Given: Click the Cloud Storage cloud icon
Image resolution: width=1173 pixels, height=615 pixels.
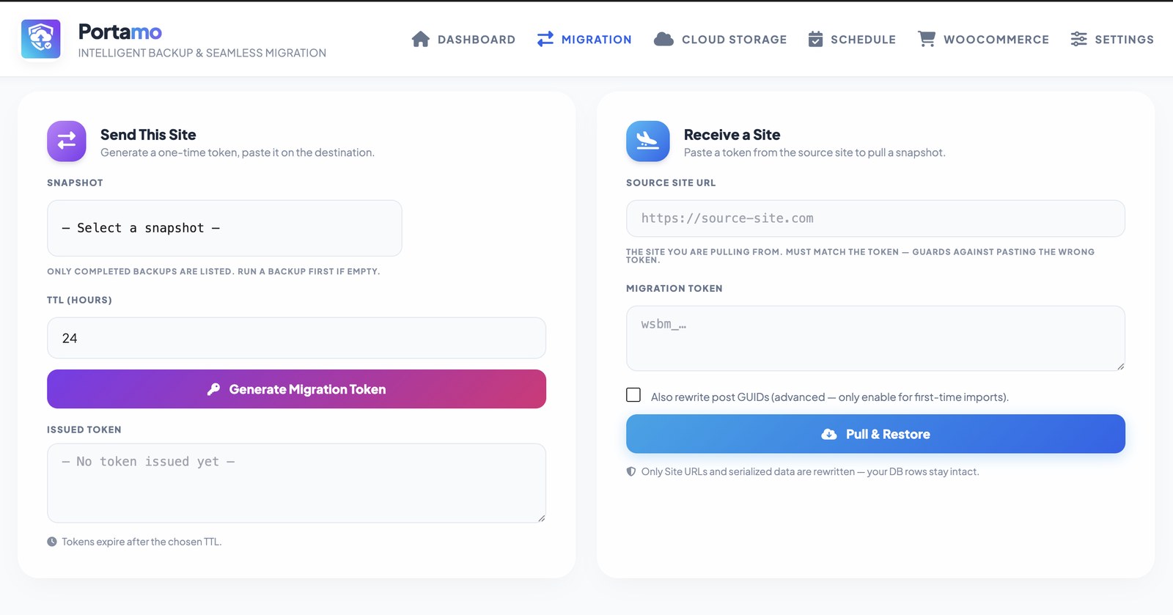Looking at the screenshot, I should [663, 39].
